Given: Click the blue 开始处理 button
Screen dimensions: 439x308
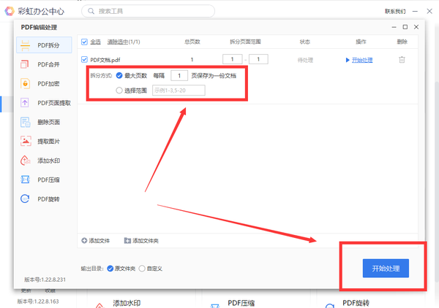Looking at the screenshot, I should (385, 268).
